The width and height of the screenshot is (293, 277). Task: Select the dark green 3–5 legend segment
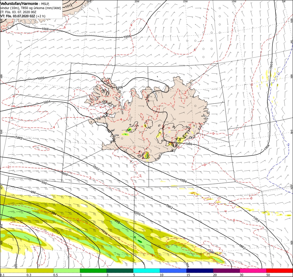(x=120, y=271)
